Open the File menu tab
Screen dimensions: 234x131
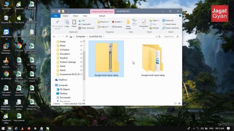[56, 16]
